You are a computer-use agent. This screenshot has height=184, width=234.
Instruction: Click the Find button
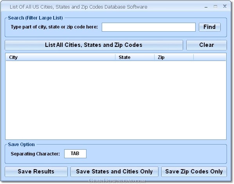coord(209,27)
